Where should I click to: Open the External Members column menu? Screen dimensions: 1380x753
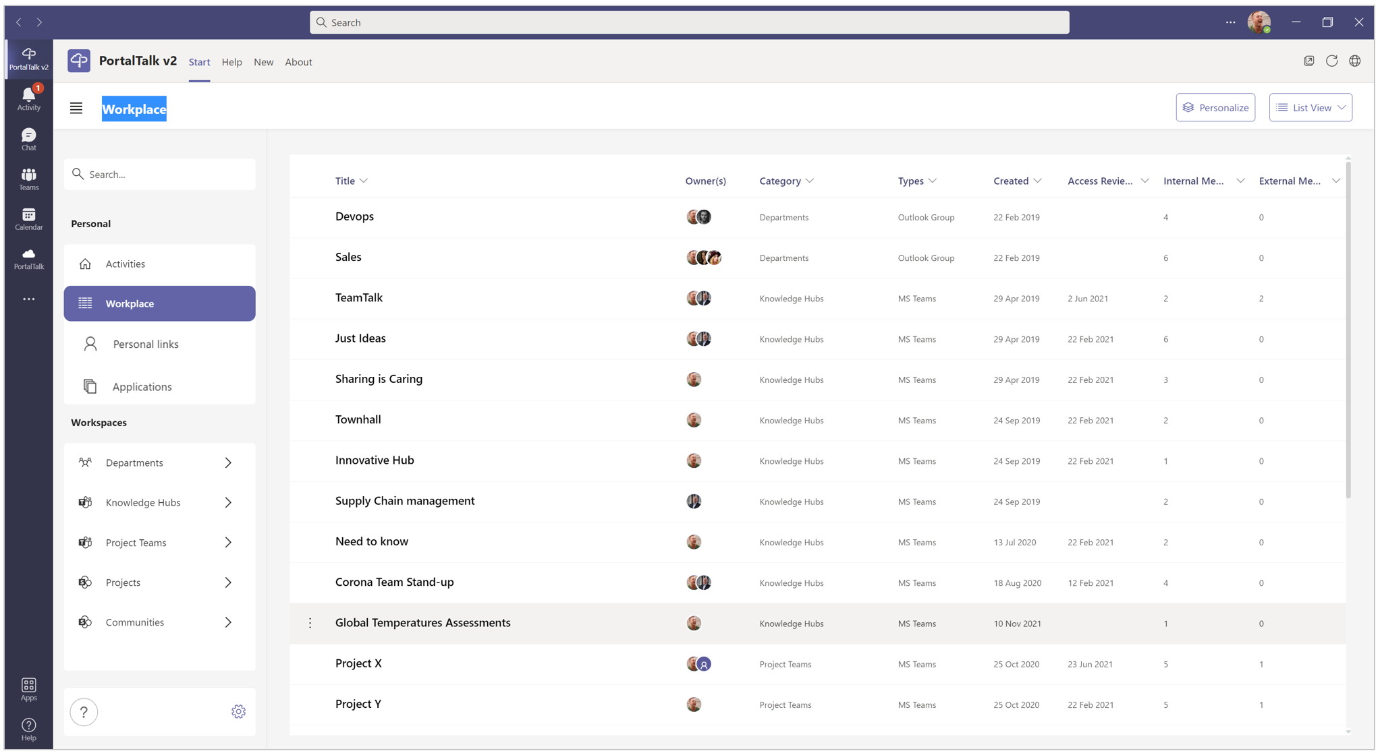point(1336,181)
